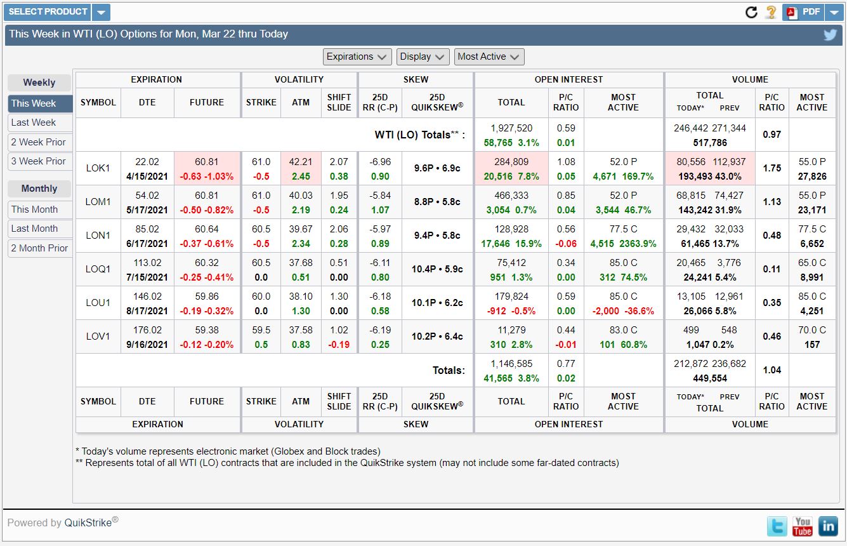Open the Twitter icon in footer
The width and height of the screenshot is (847, 546).
pyautogui.click(x=777, y=526)
